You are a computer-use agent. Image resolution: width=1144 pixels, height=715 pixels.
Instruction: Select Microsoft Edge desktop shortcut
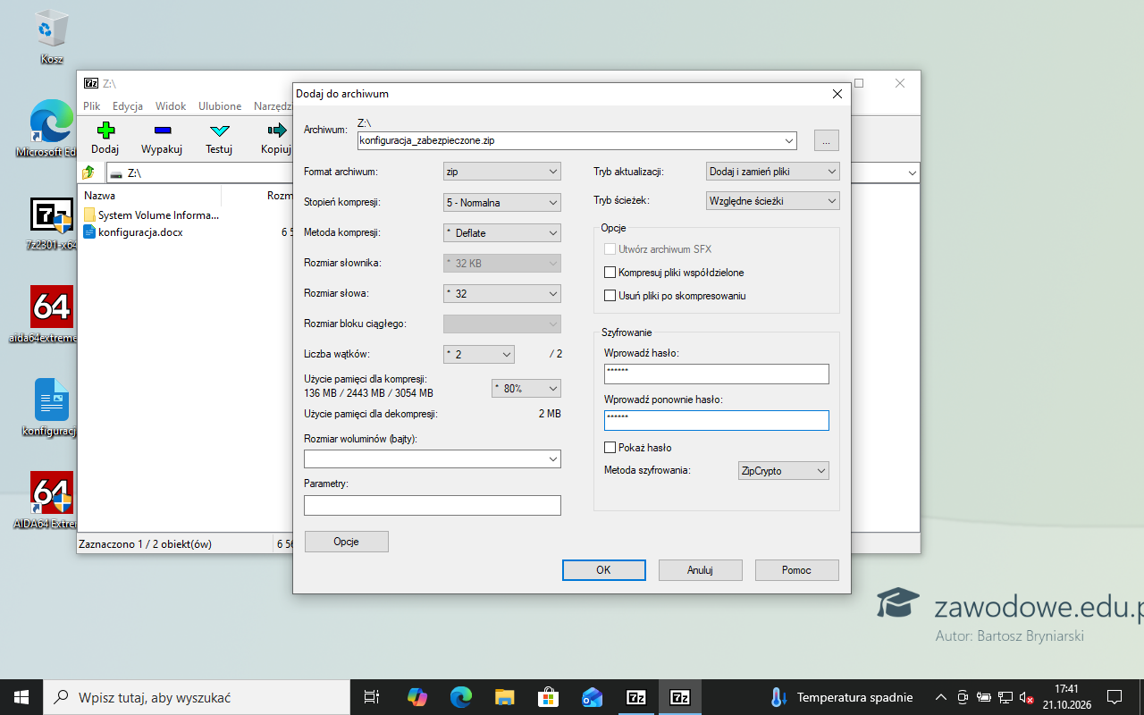(51, 129)
